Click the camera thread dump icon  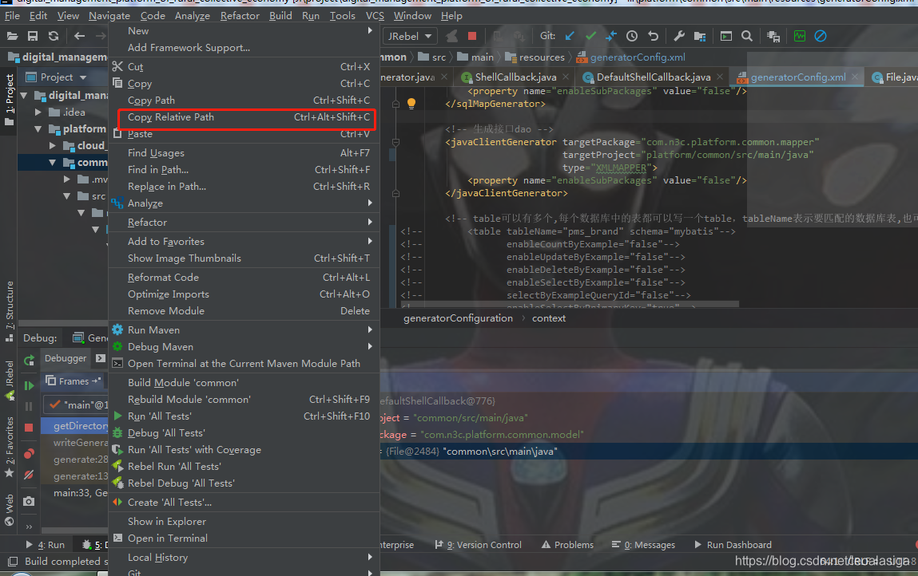coord(29,501)
